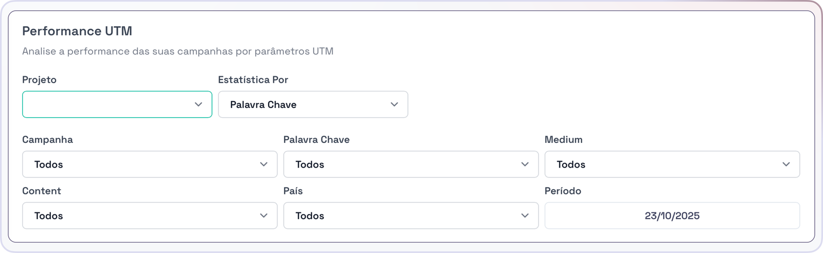This screenshot has height=253, width=823.
Task: Click the Projeto field label
Action: pos(39,80)
